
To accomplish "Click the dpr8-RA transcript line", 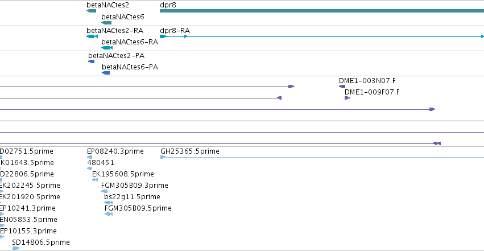I will (x=322, y=36).
